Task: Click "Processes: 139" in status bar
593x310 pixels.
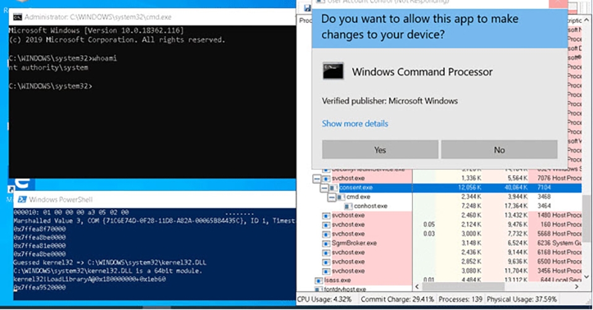Action: pyautogui.click(x=460, y=299)
